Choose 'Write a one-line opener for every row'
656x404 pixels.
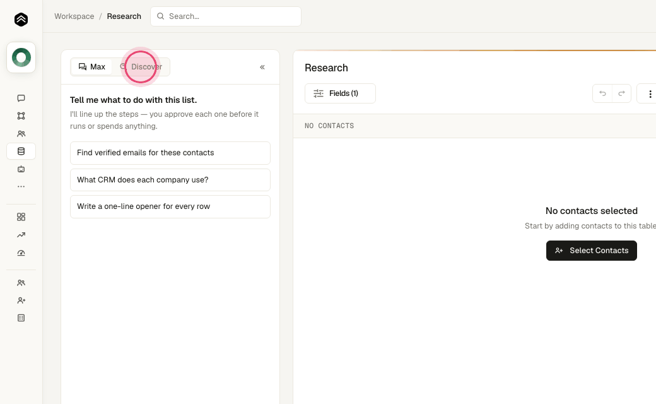pyautogui.click(x=170, y=206)
